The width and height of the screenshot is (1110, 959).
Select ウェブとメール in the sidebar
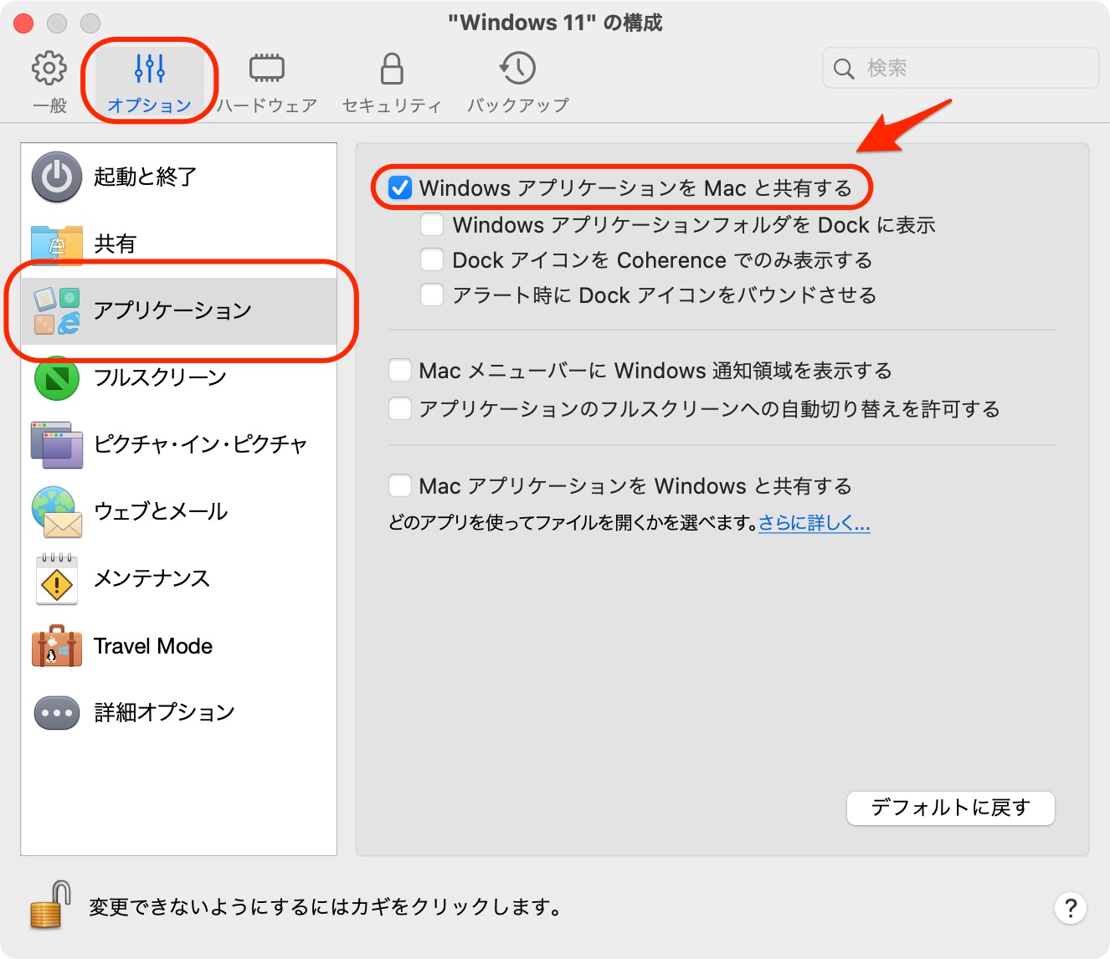(x=179, y=511)
